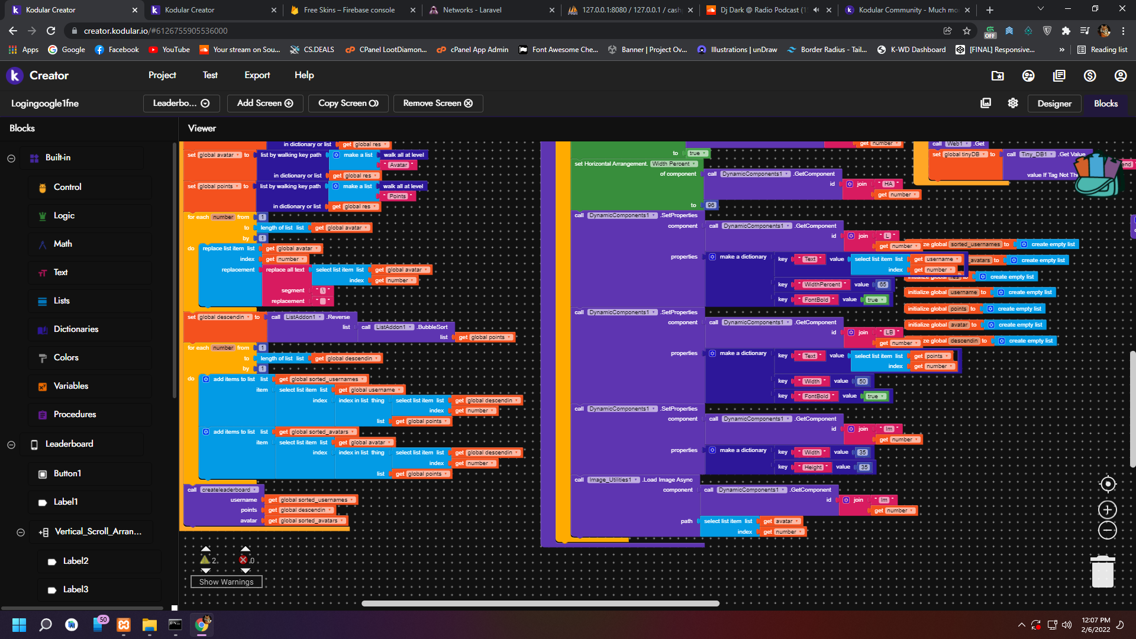Click the dollar sign icon
The height and width of the screenshot is (639, 1136).
click(x=1090, y=75)
